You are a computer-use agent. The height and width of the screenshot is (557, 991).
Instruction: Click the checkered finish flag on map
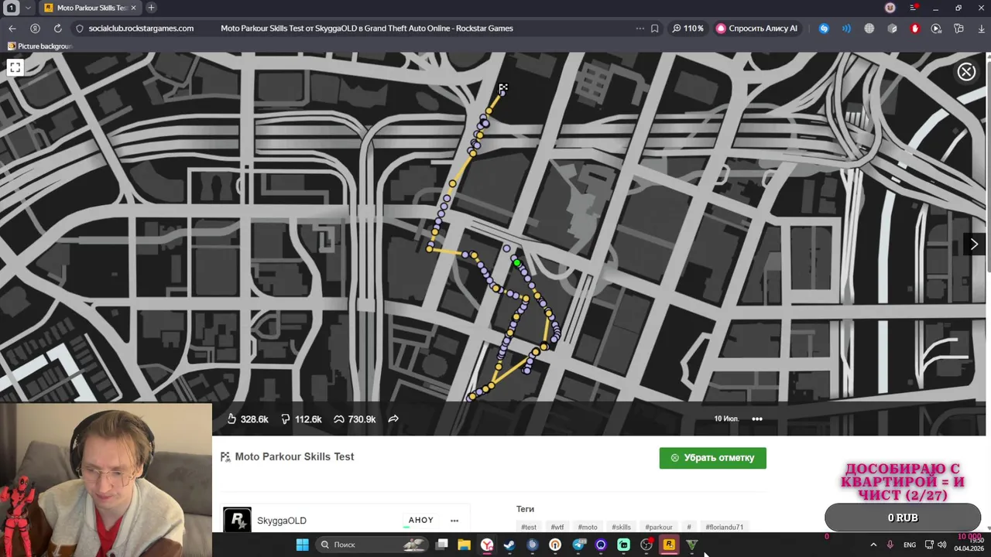click(x=503, y=89)
